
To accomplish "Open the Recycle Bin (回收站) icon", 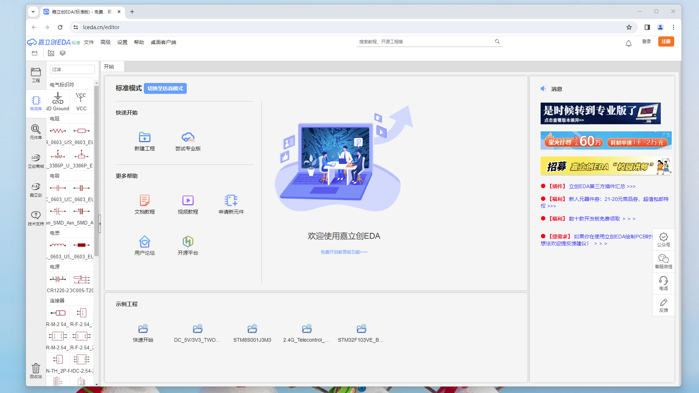I will tap(36, 368).
